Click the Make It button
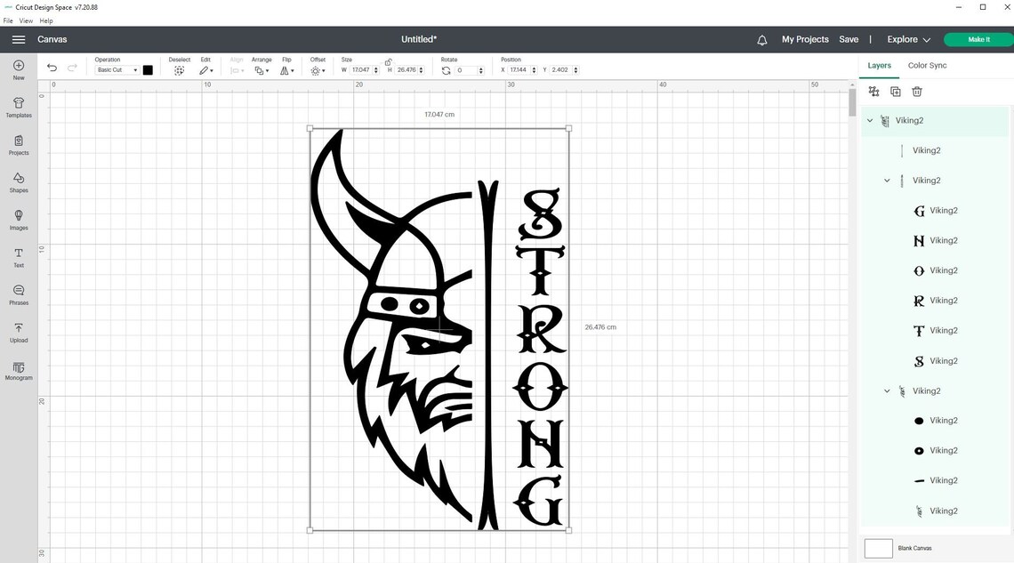The width and height of the screenshot is (1014, 563). (977, 39)
